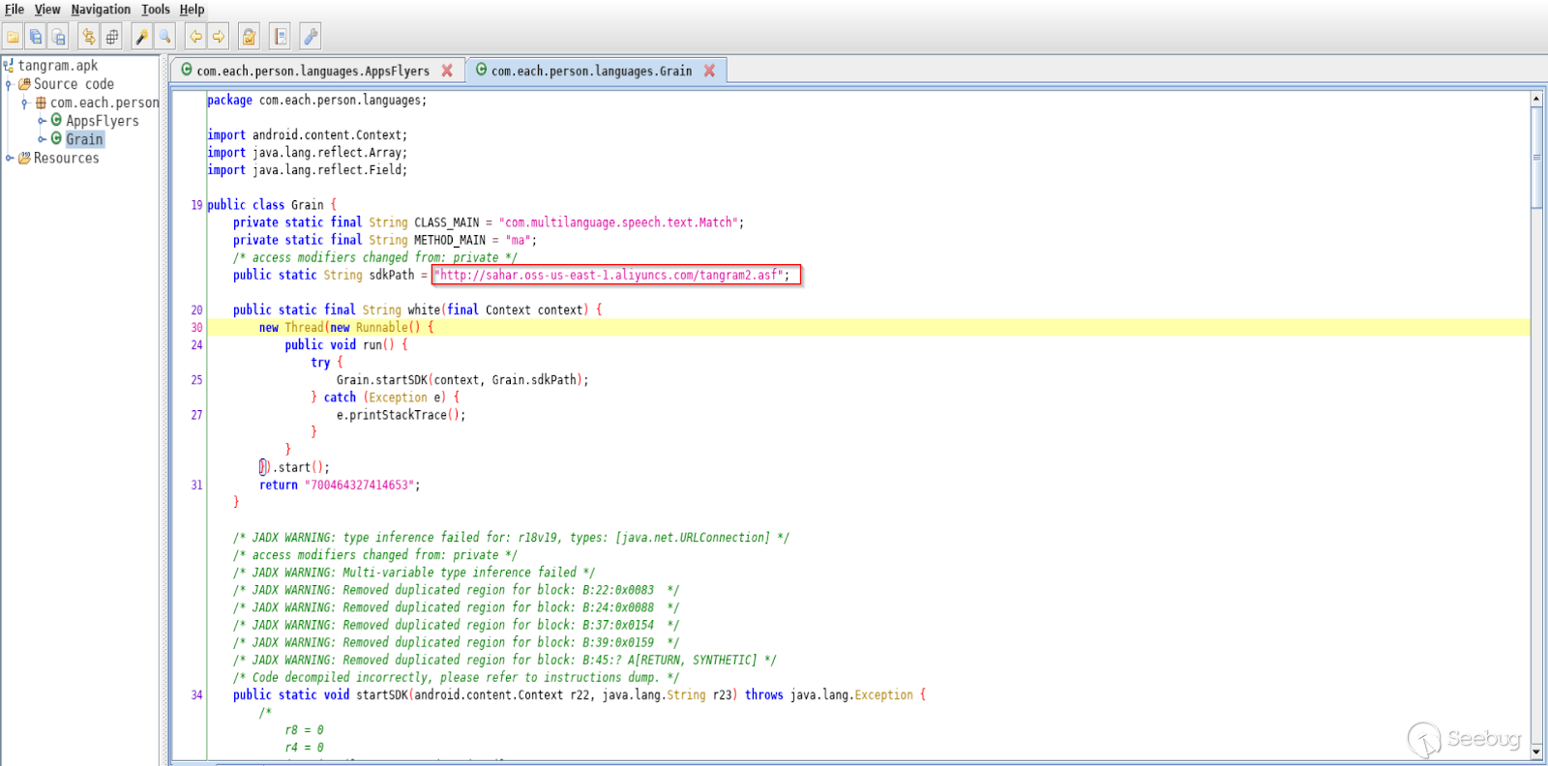Click Export as gradle project icon

59,37
